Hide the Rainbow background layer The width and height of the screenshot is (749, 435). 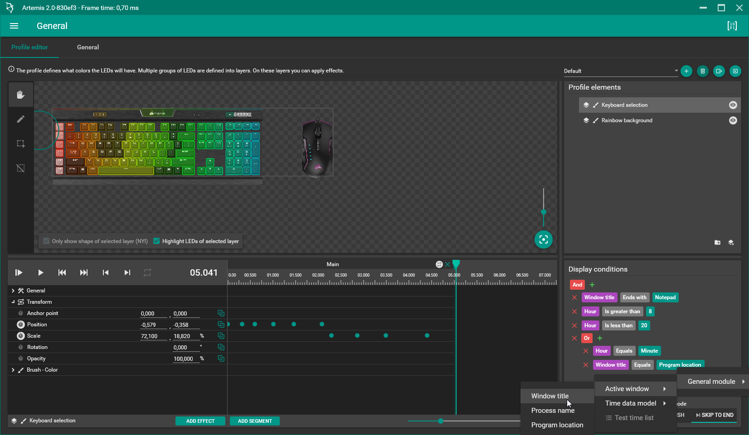[733, 120]
